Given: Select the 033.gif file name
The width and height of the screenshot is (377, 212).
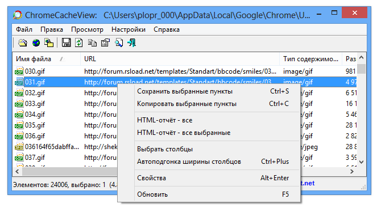Looking at the screenshot, I should click(x=35, y=104).
